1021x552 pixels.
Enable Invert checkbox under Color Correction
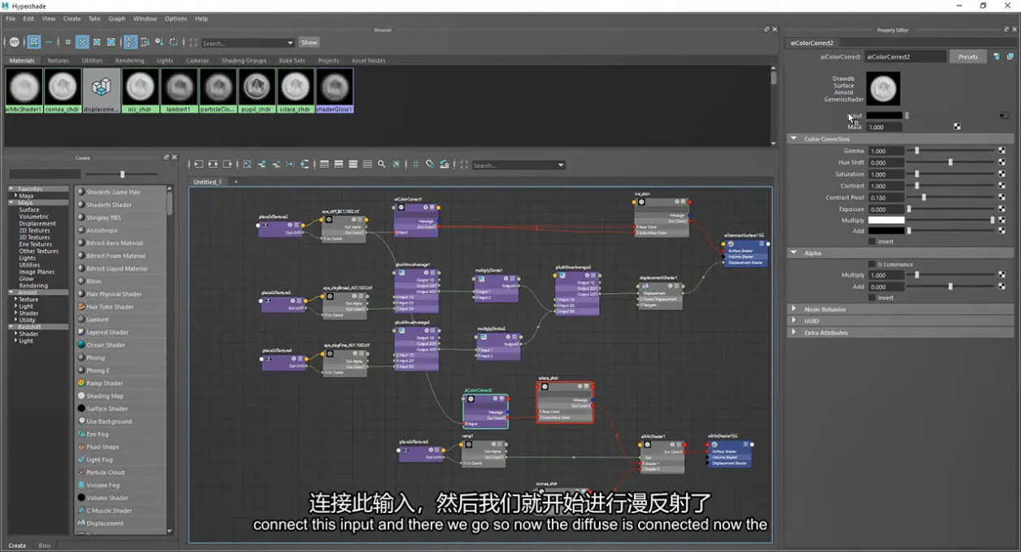872,242
